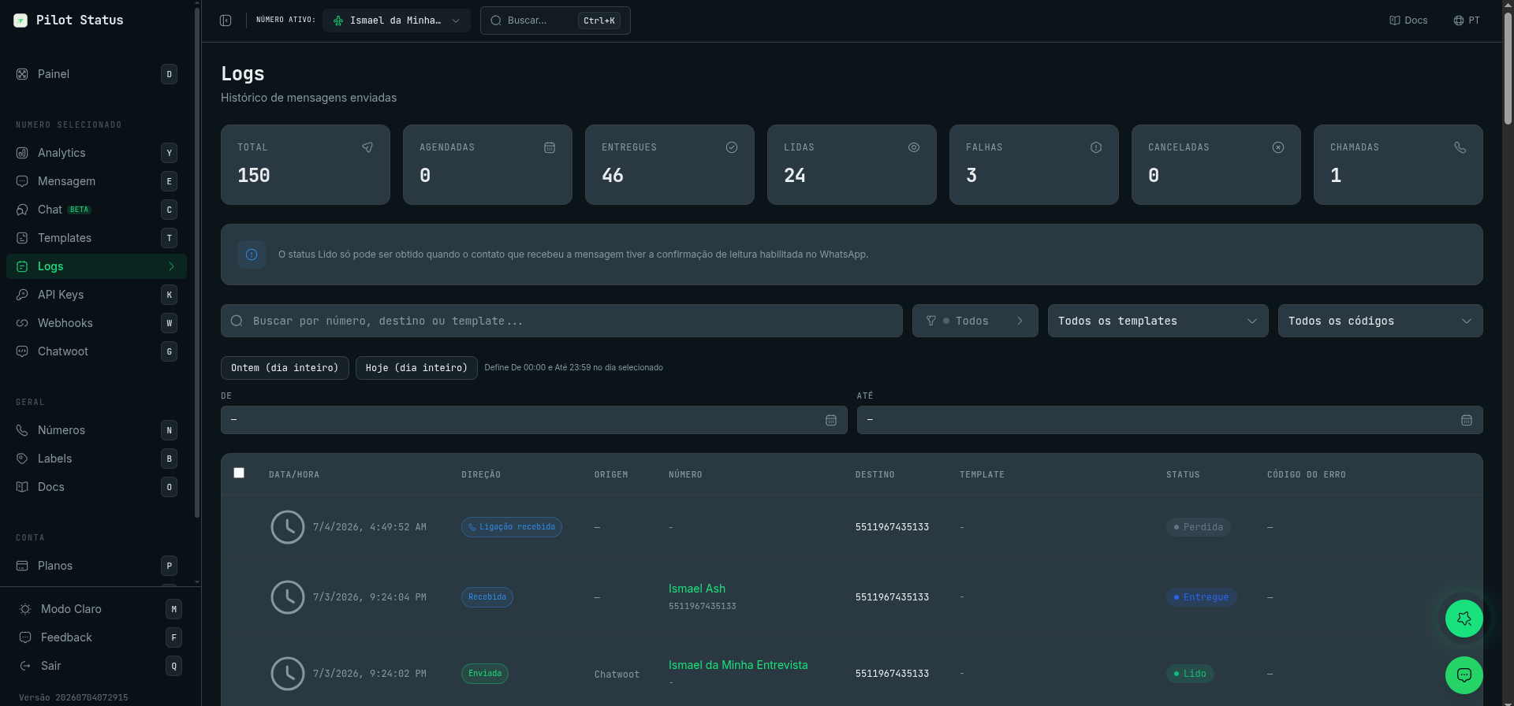Viewport: 1514px width, 706px height.
Task: Click the Recebida direction badge
Action: click(x=487, y=597)
